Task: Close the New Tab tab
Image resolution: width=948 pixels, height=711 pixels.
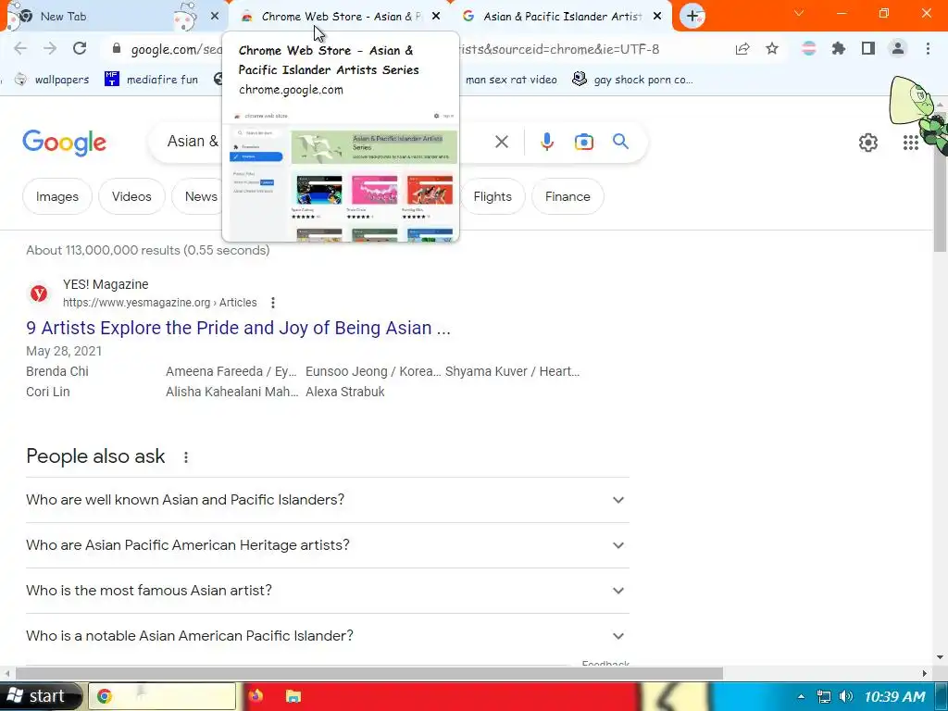Action: coord(215,17)
